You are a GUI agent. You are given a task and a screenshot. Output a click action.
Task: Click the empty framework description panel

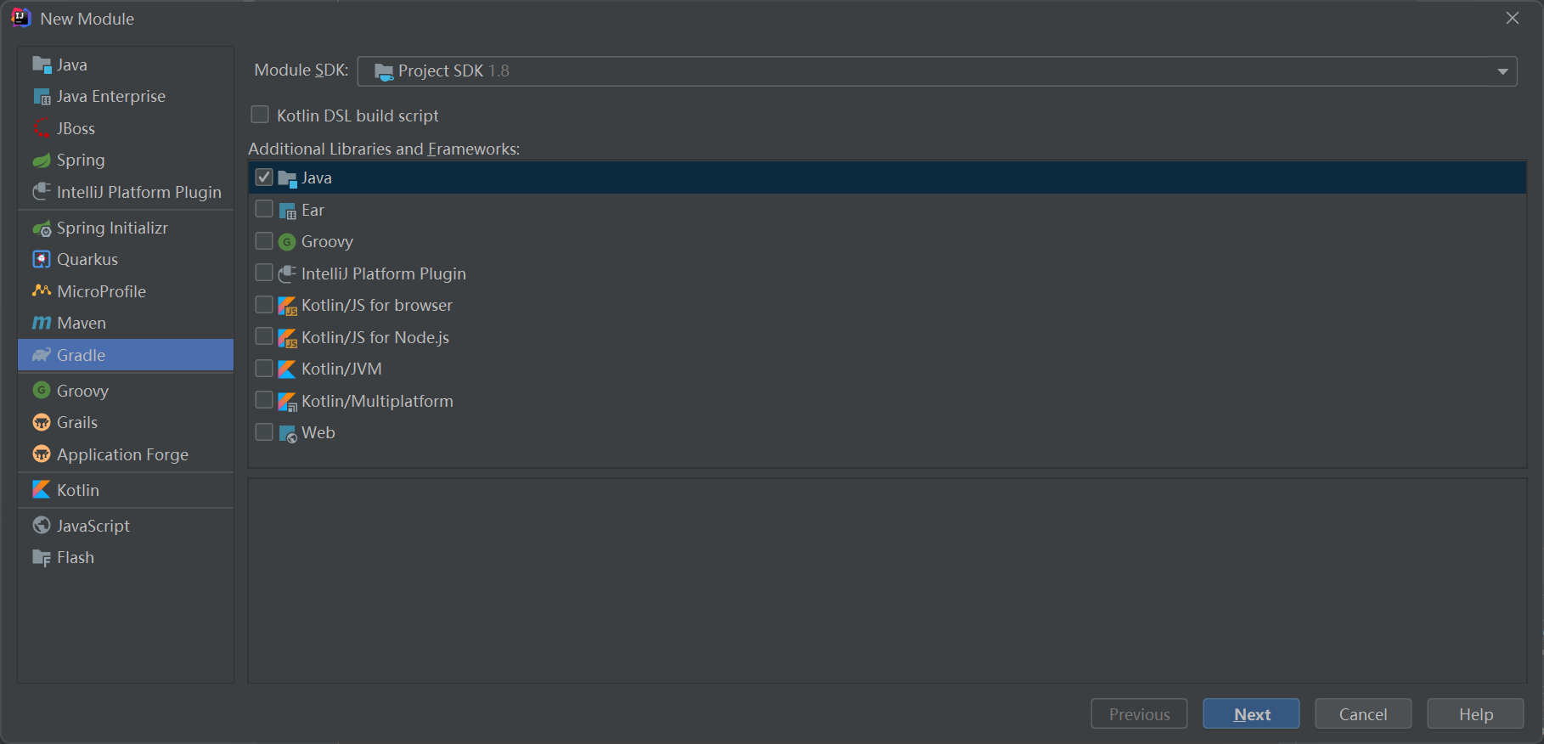[x=887, y=581]
